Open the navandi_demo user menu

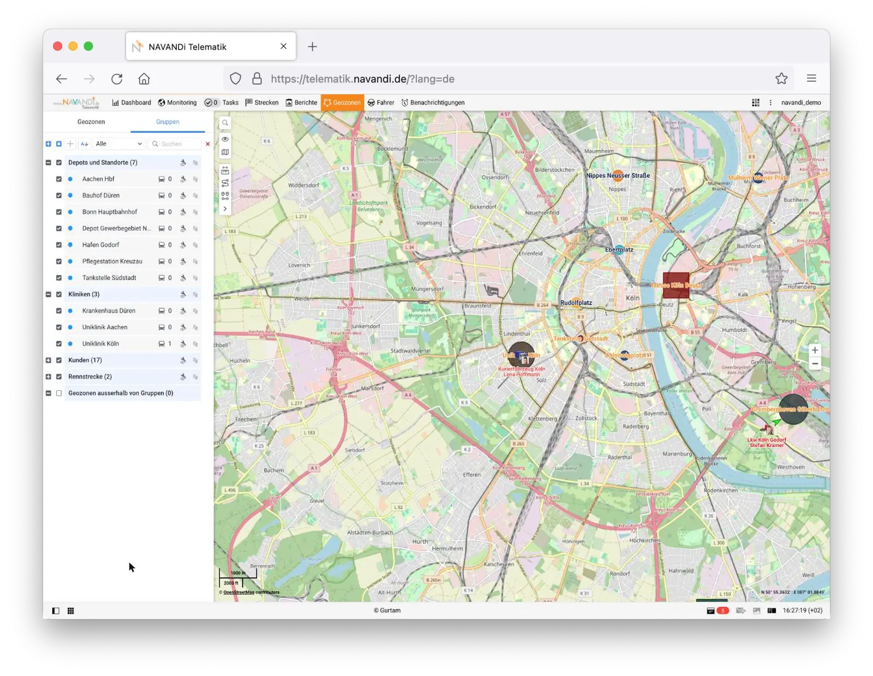[x=801, y=103]
